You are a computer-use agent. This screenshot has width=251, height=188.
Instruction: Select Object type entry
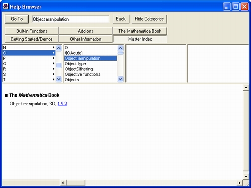pos(91,64)
